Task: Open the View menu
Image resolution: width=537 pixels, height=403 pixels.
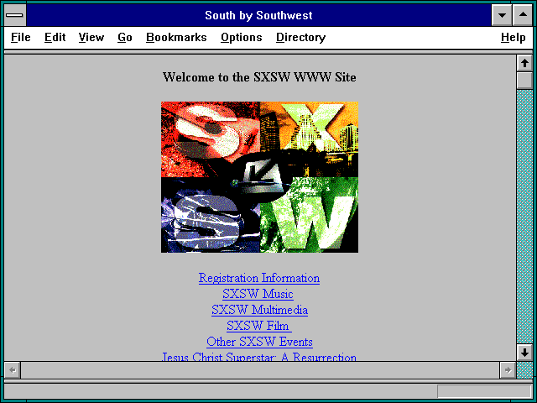Action: pos(91,37)
